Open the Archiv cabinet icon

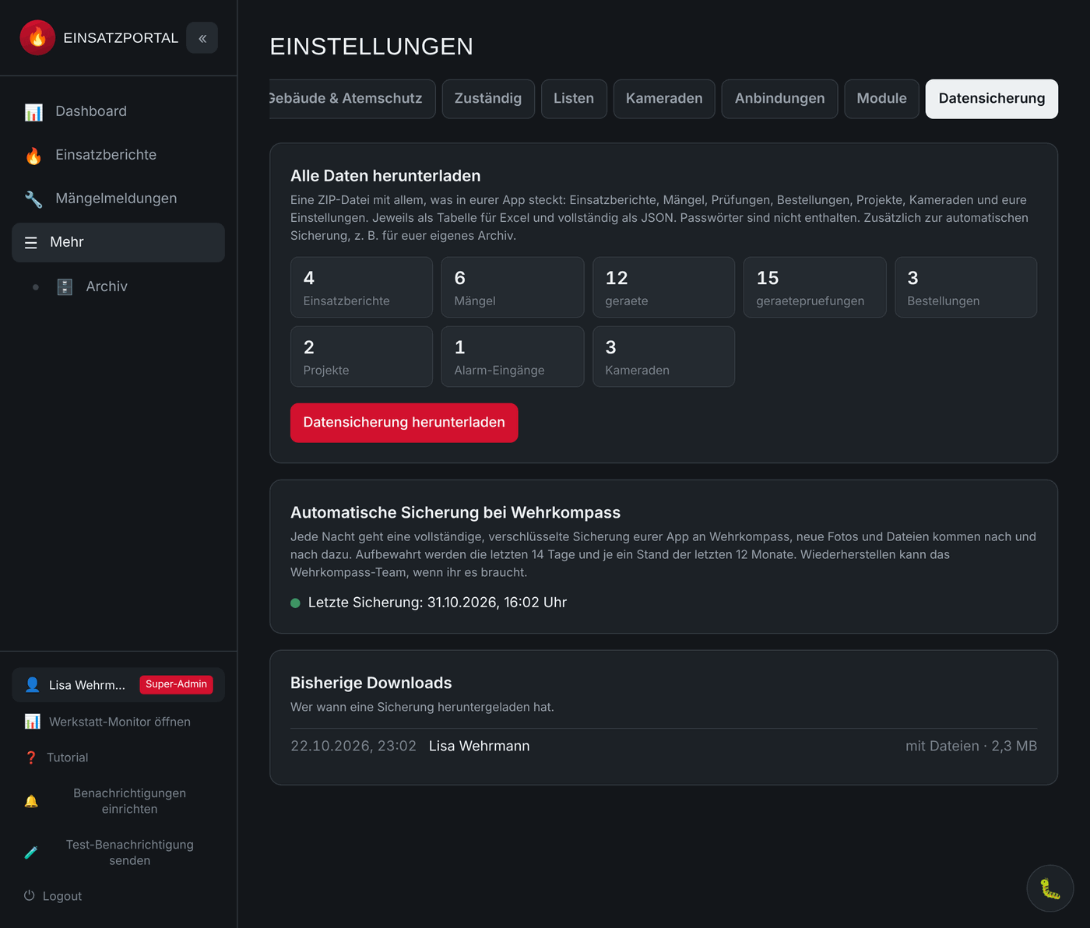[x=65, y=287]
